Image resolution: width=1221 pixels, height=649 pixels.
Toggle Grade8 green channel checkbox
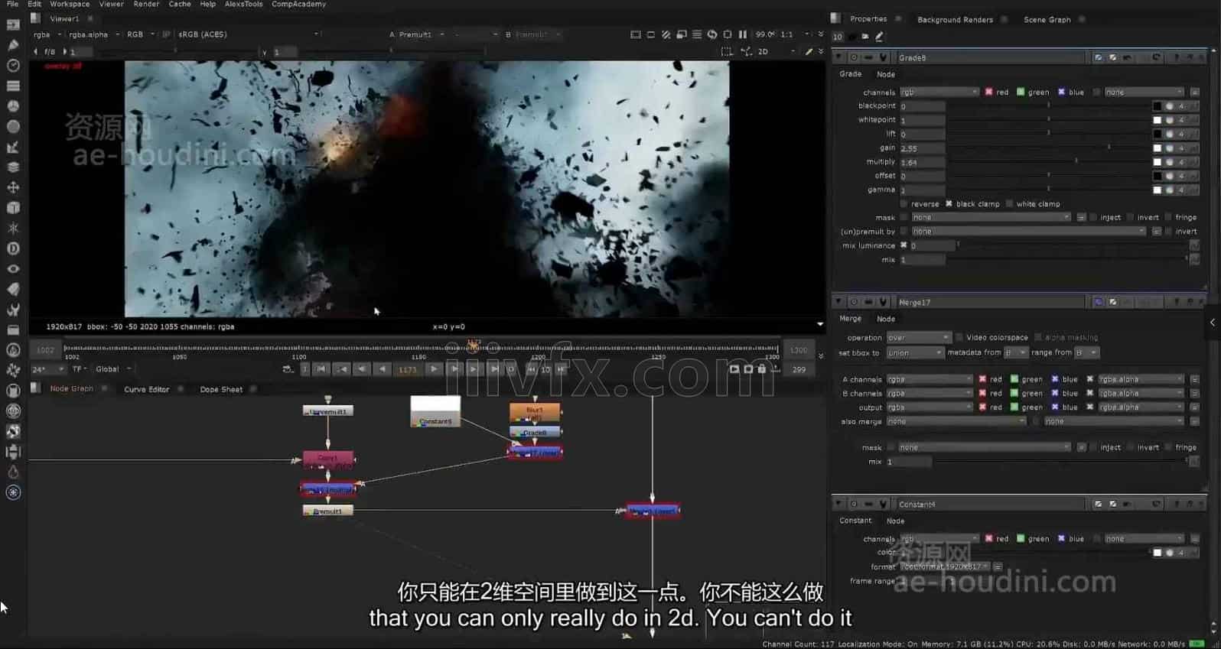[x=1021, y=92]
